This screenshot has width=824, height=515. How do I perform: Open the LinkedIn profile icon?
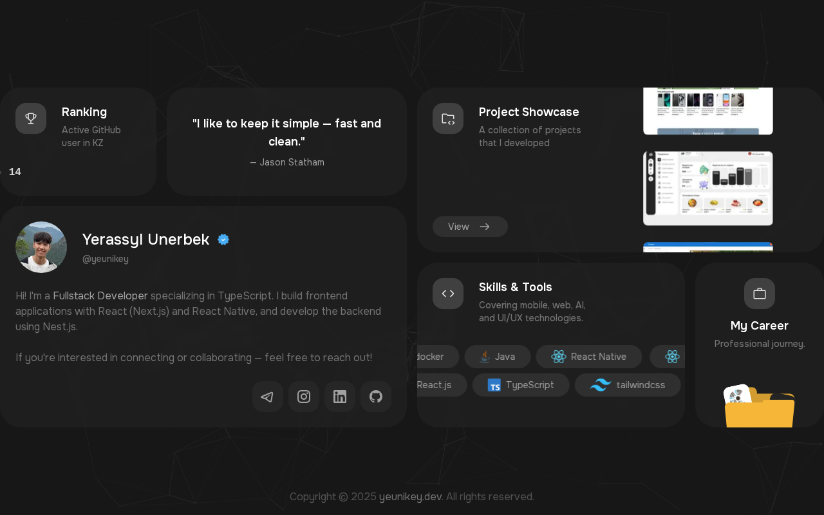[340, 397]
